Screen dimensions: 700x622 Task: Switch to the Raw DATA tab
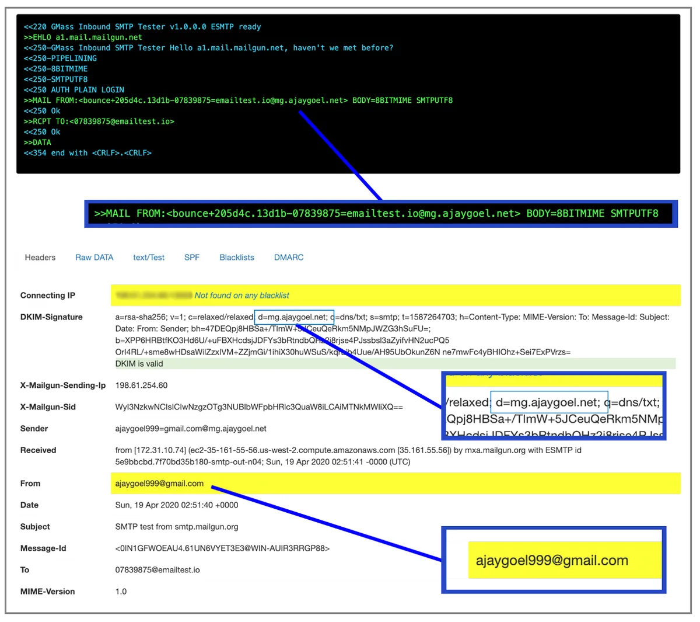pyautogui.click(x=94, y=258)
